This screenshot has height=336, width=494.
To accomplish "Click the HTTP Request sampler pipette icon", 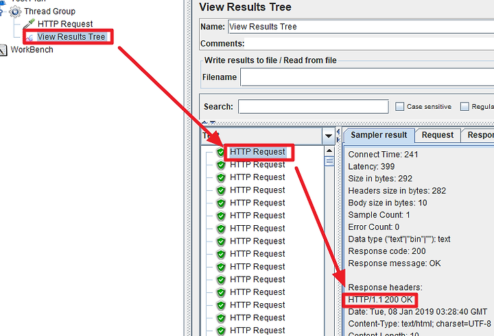I will (x=29, y=24).
